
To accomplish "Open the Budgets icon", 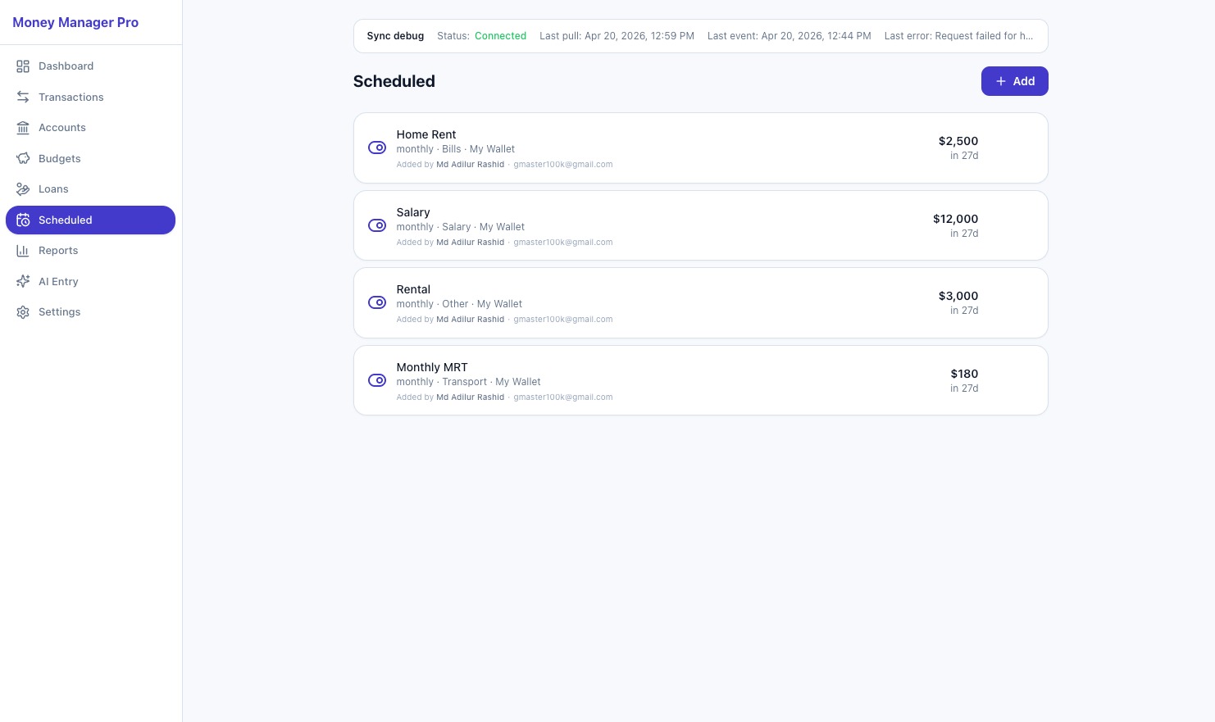I will [23, 158].
